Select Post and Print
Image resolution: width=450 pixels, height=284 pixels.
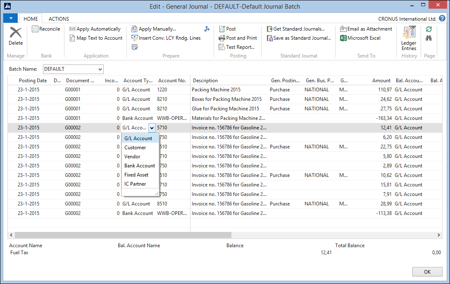tap(239, 37)
